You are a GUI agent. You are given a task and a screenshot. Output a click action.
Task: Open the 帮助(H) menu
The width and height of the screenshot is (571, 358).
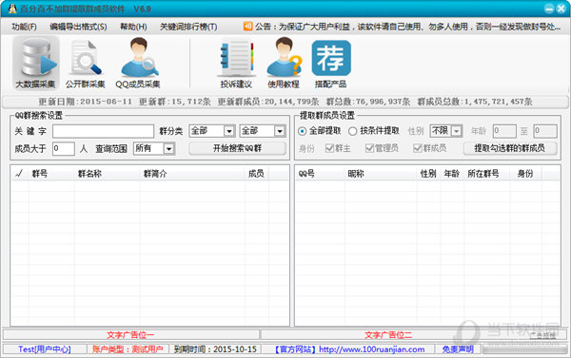tap(133, 27)
